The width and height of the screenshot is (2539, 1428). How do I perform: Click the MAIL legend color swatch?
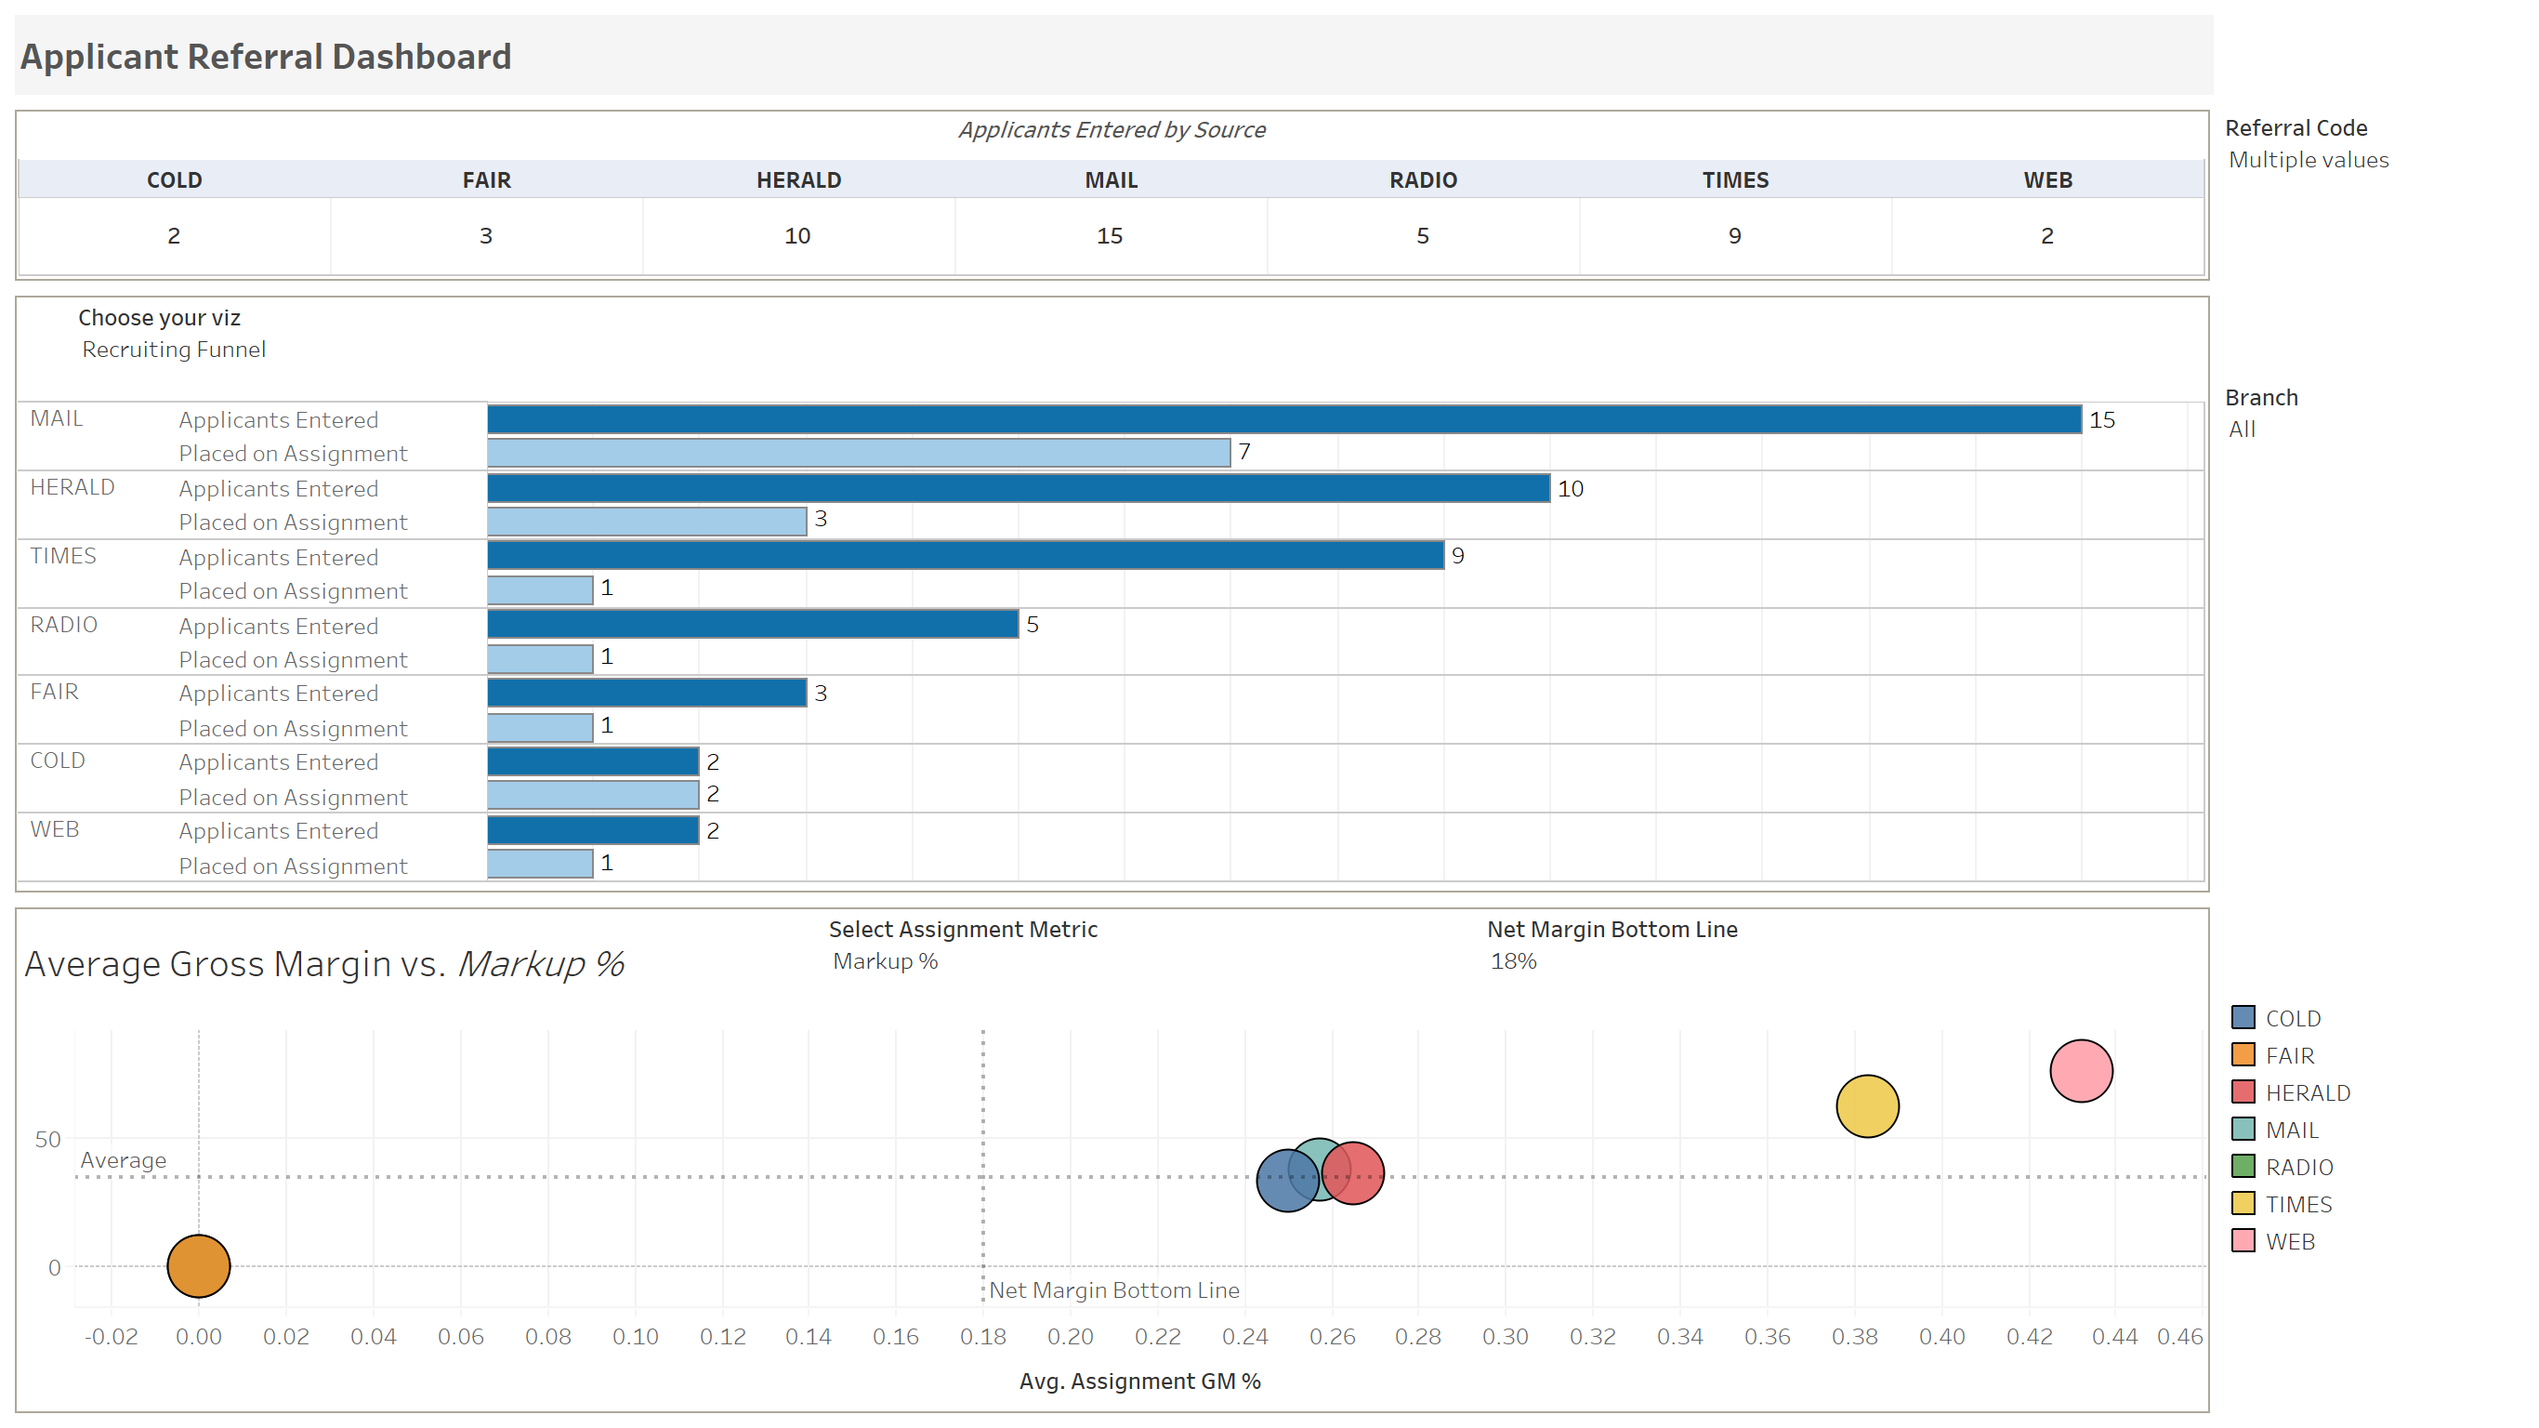[x=2243, y=1129]
